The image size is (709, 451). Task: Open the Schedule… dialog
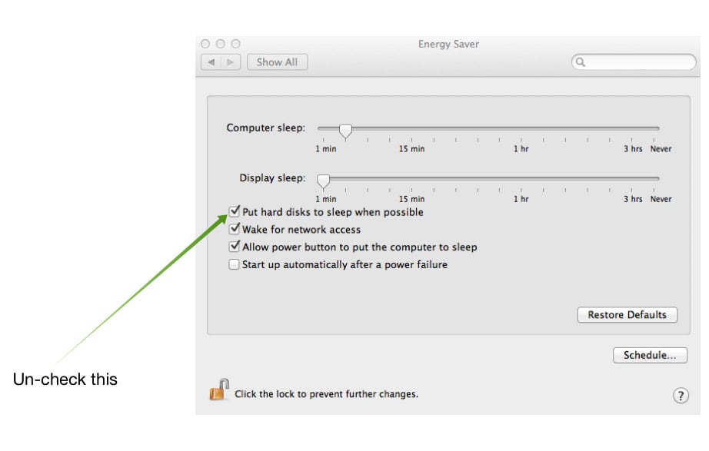pyautogui.click(x=650, y=355)
